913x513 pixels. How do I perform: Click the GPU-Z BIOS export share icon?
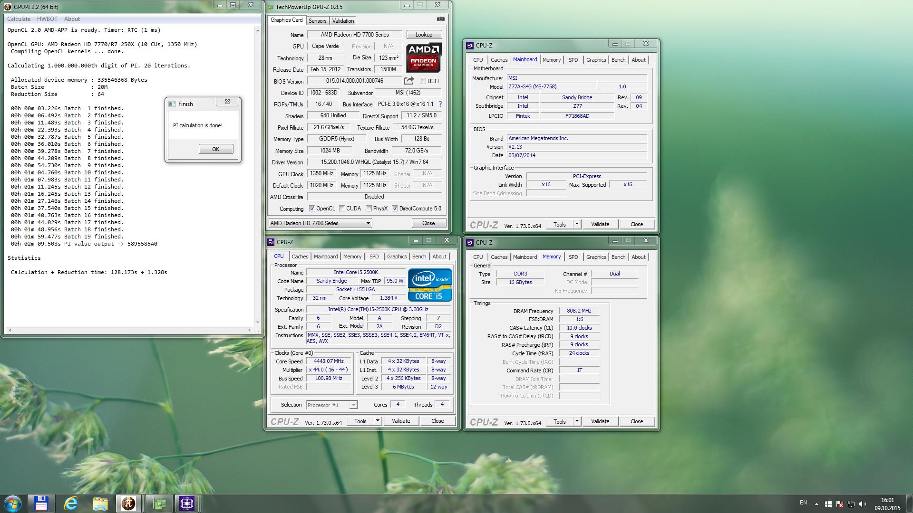[409, 81]
